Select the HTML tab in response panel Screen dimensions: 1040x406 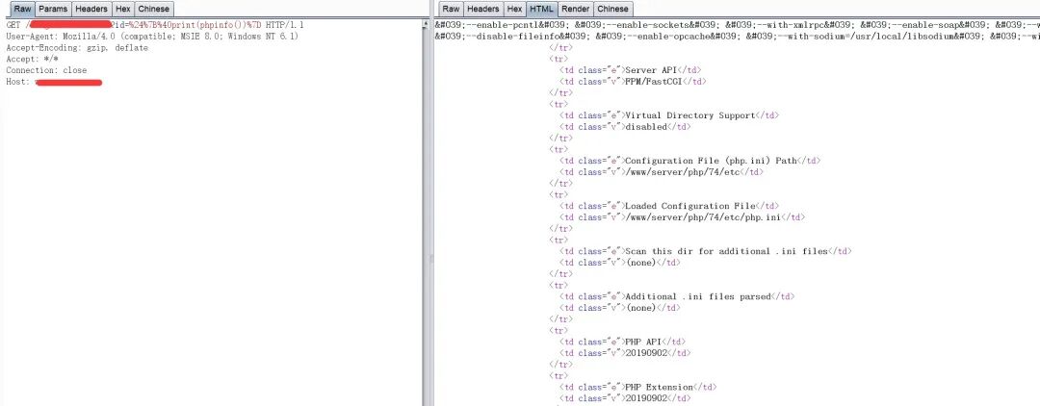[x=541, y=9]
